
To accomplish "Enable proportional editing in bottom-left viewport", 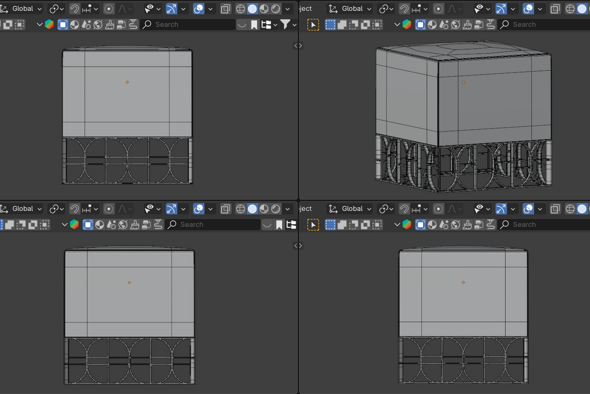I will [x=108, y=209].
